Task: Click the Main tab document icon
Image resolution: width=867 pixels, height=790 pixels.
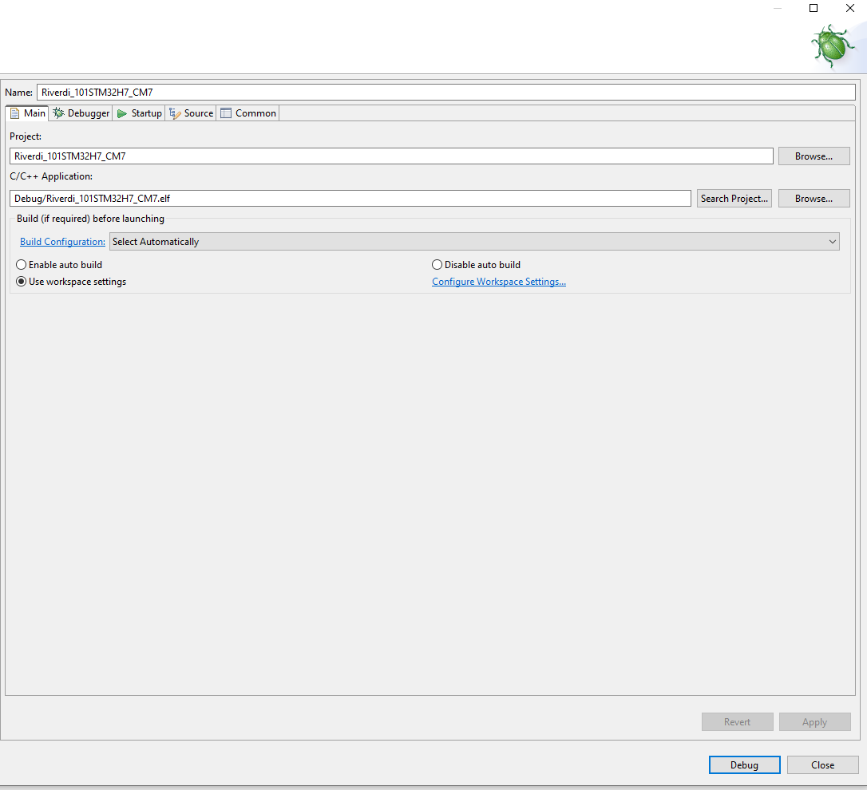Action: point(15,113)
